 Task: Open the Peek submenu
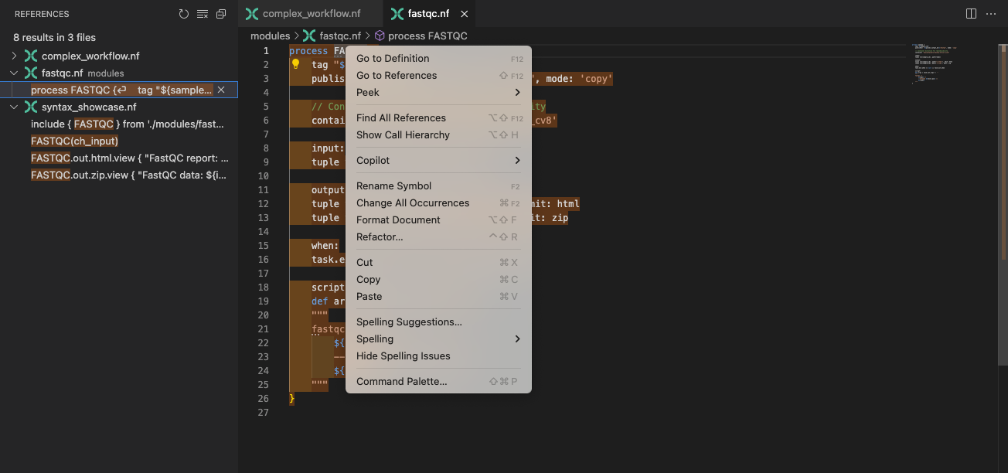pyautogui.click(x=438, y=93)
